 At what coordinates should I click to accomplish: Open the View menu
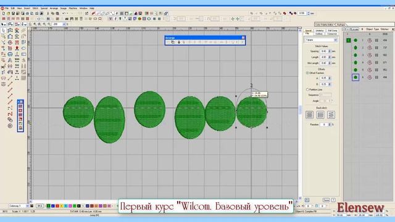pos(19,8)
